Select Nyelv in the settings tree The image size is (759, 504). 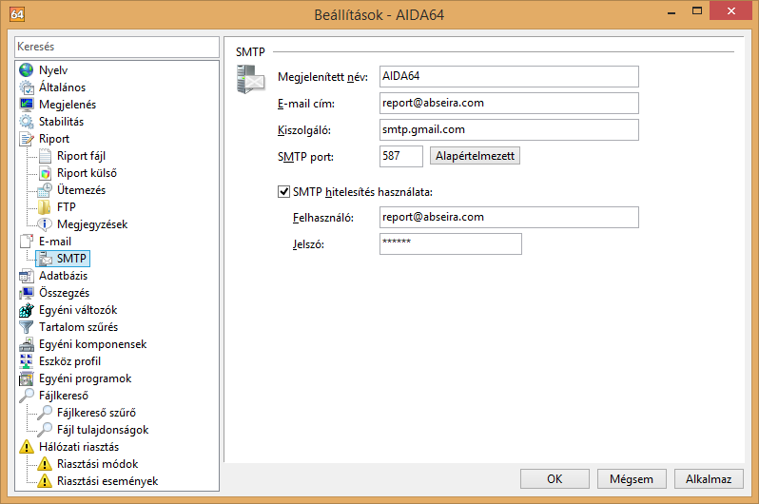click(x=53, y=70)
